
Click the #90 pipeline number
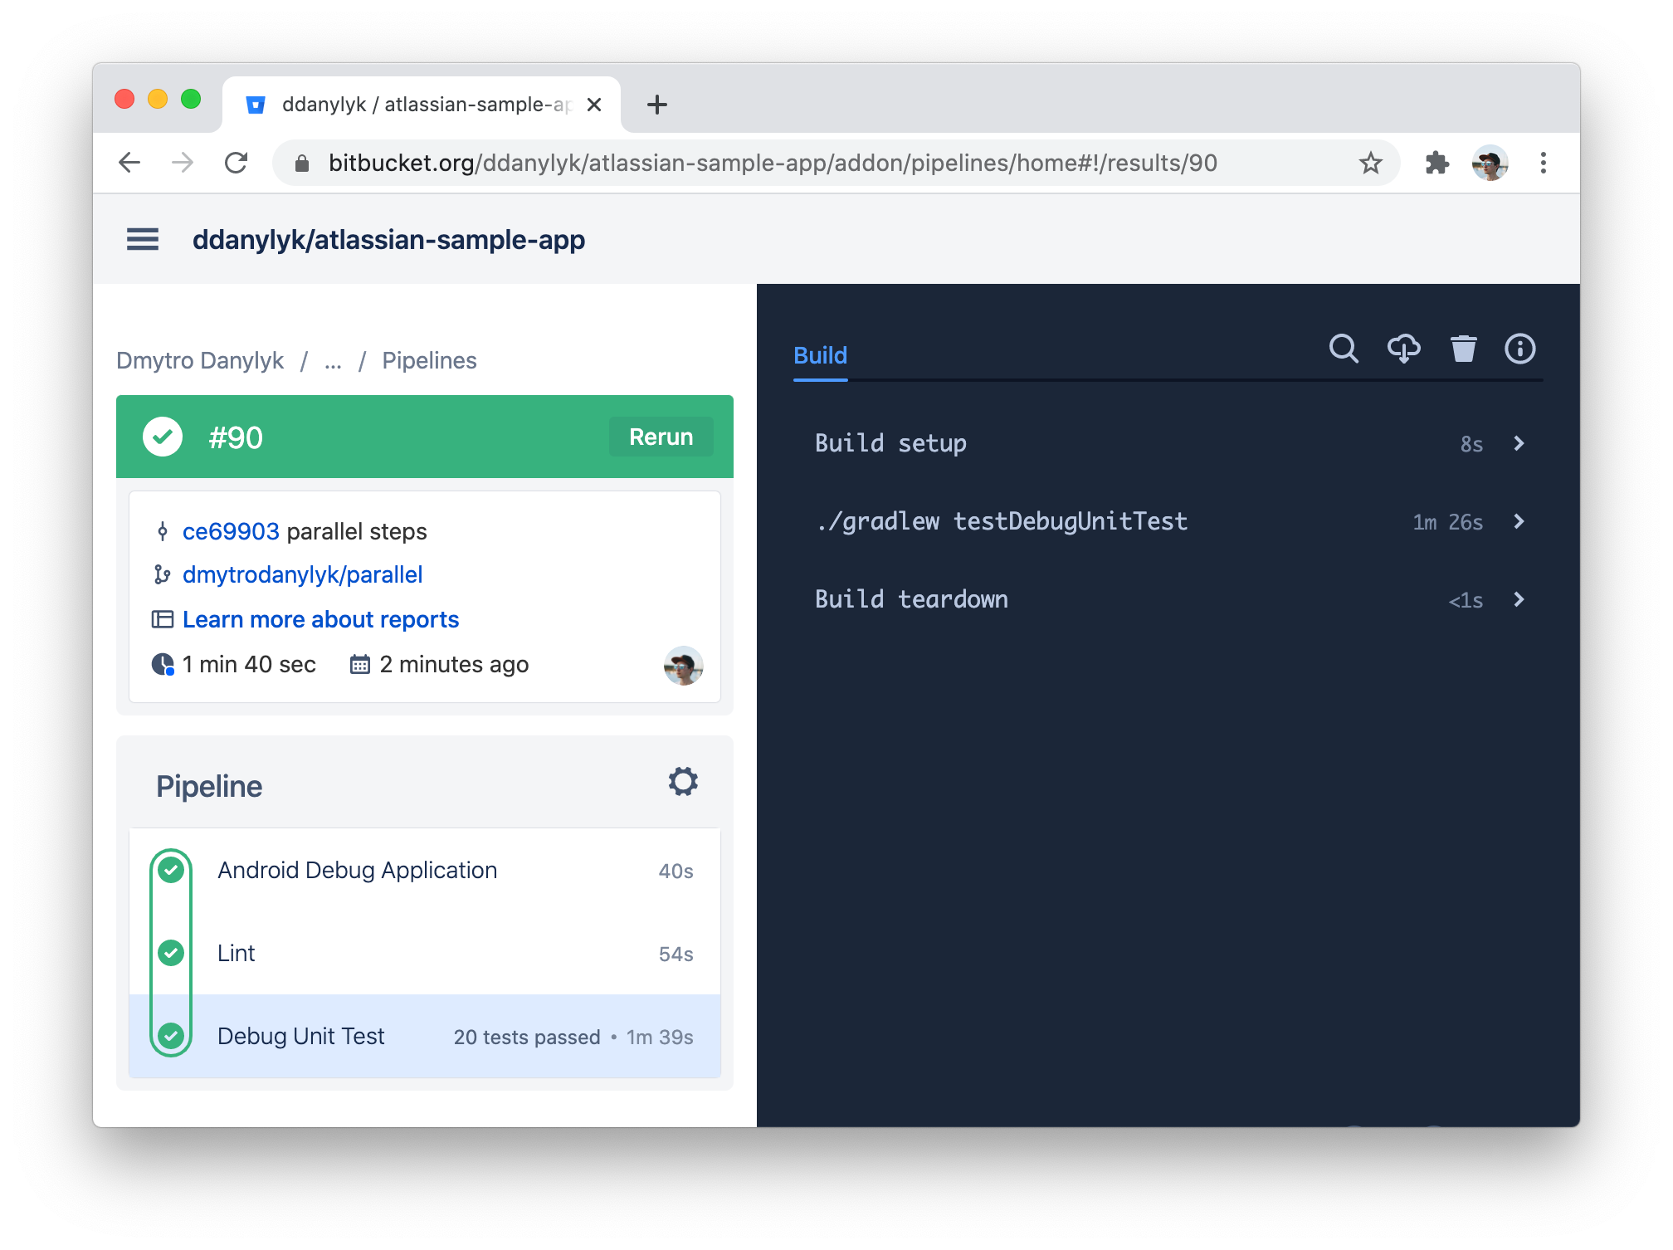point(236,437)
